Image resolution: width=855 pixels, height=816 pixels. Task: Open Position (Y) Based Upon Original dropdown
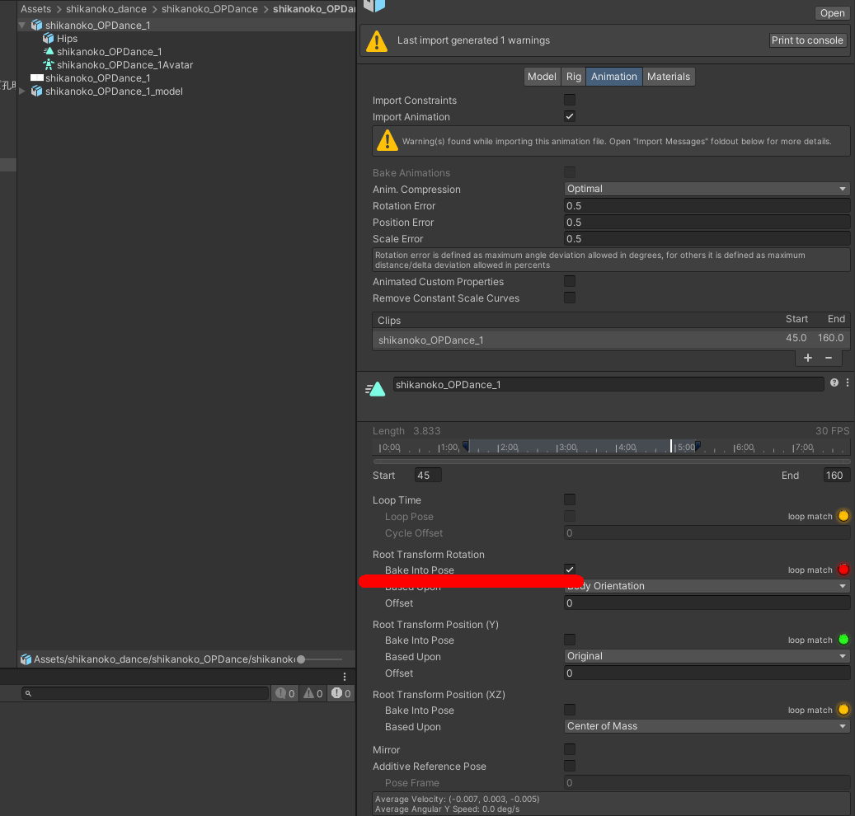pos(707,656)
